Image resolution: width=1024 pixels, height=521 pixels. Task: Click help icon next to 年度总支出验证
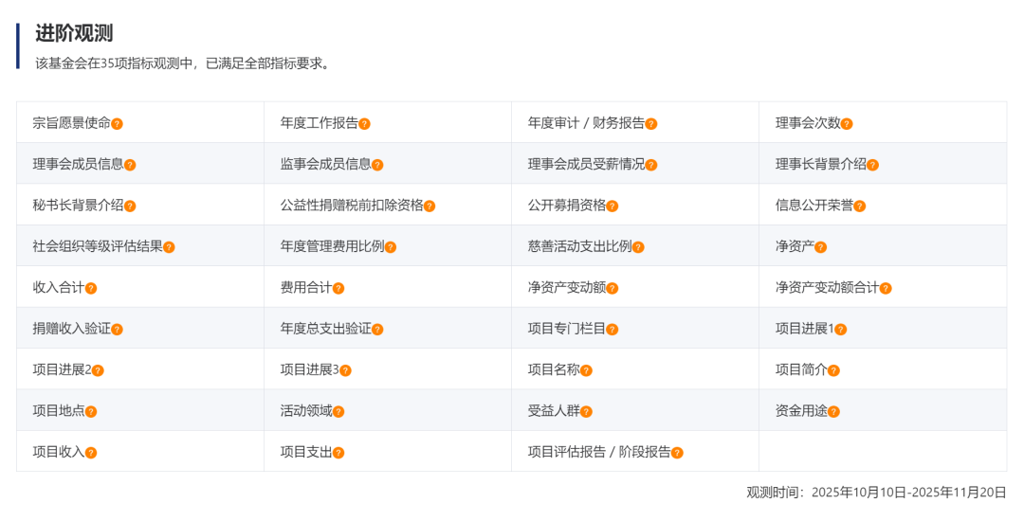[x=377, y=330]
